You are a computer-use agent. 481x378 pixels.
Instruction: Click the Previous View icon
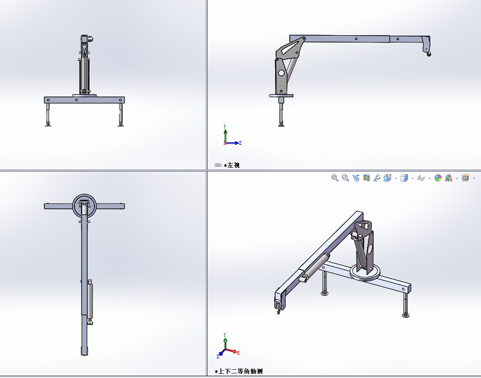click(x=356, y=178)
